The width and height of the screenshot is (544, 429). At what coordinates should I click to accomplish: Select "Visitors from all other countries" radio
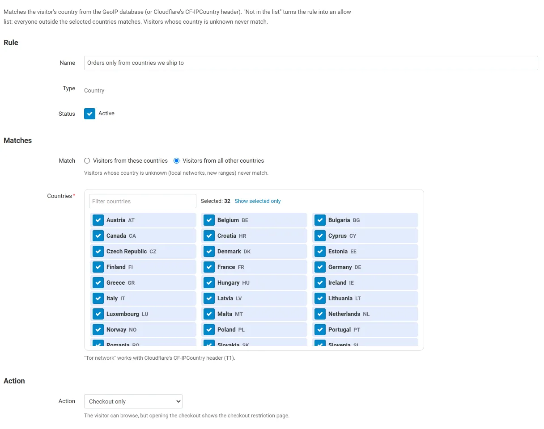(x=177, y=161)
